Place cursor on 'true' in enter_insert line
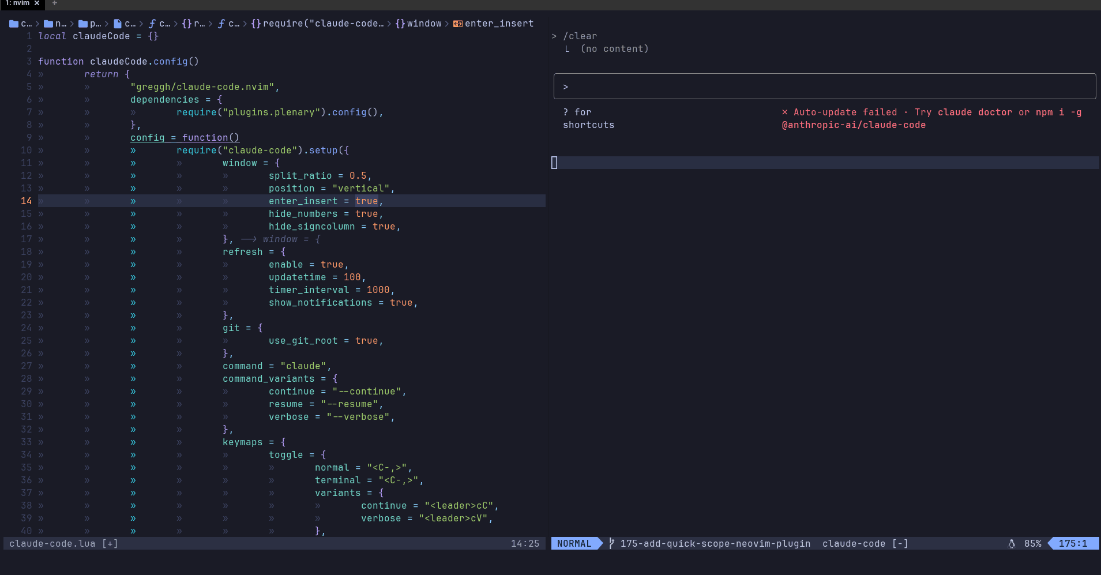The width and height of the screenshot is (1101, 575). point(367,201)
